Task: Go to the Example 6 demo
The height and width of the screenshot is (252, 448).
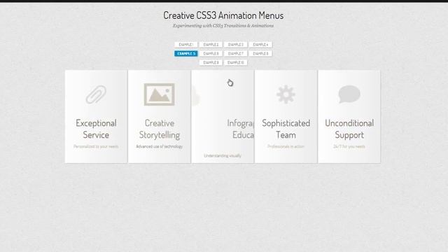Action: click(211, 53)
